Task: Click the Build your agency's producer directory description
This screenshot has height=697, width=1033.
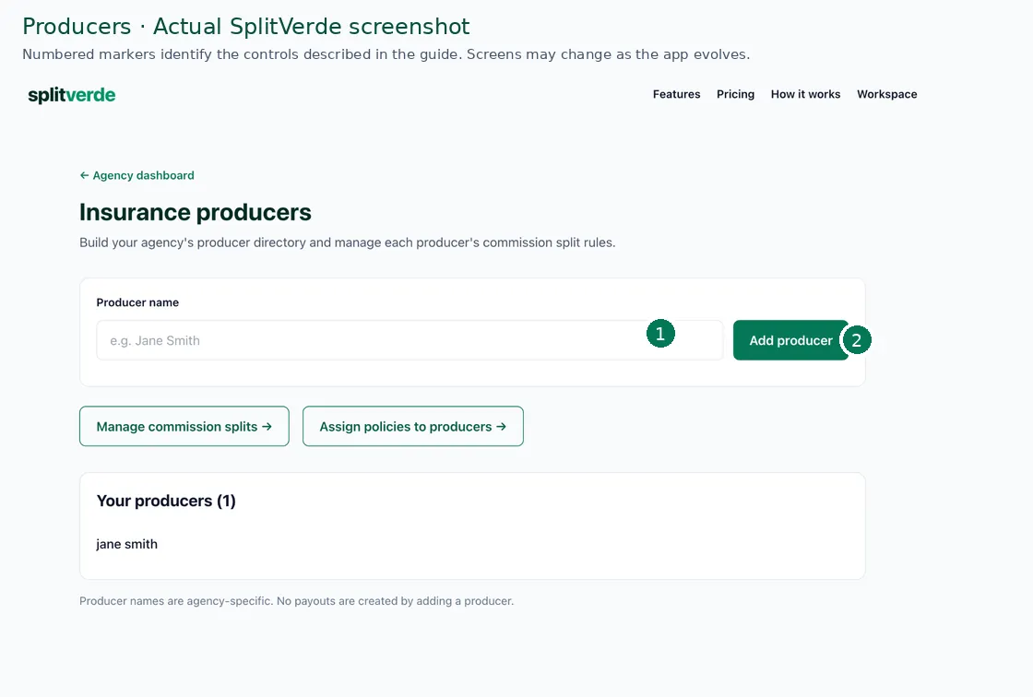Action: pyautogui.click(x=347, y=242)
